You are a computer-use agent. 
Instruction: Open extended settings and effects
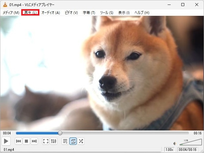point(54,141)
